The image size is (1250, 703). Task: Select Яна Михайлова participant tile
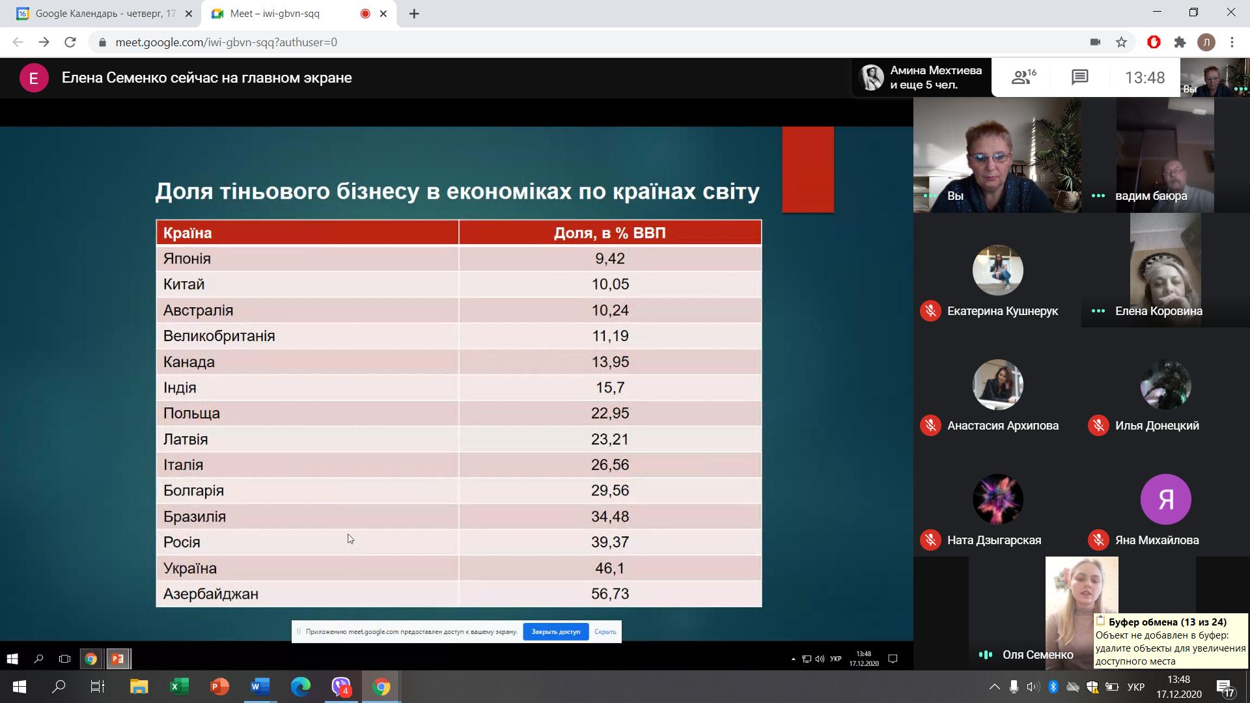1165,499
